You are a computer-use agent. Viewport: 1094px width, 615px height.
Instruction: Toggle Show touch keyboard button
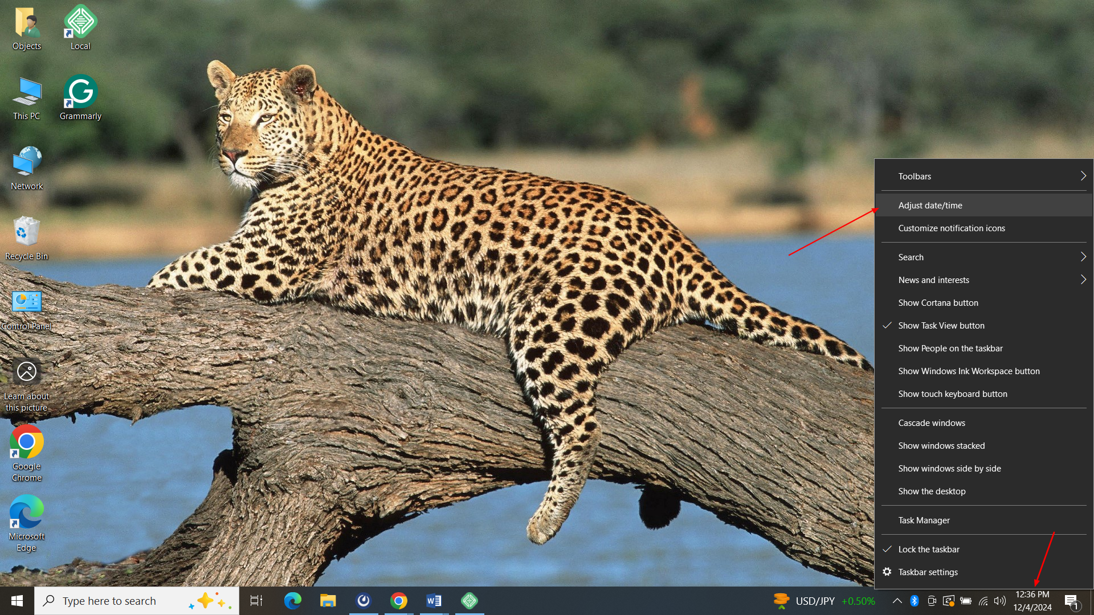click(x=984, y=393)
